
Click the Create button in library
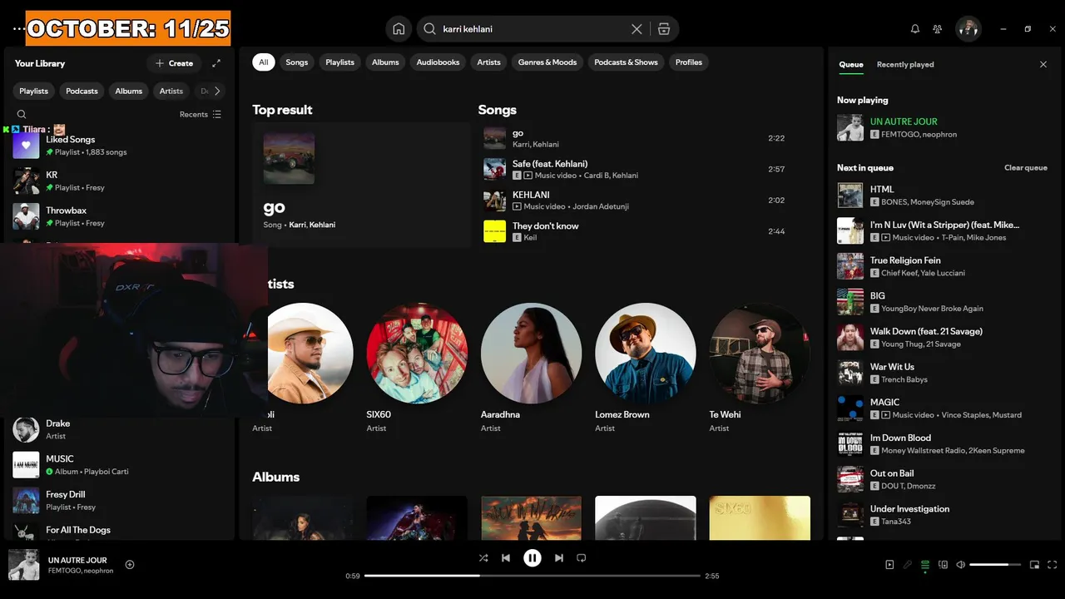174,63
